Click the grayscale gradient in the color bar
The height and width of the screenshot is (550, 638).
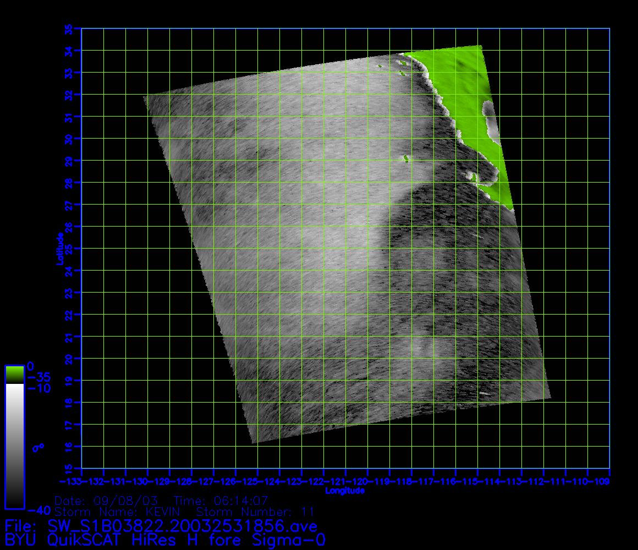[14, 446]
